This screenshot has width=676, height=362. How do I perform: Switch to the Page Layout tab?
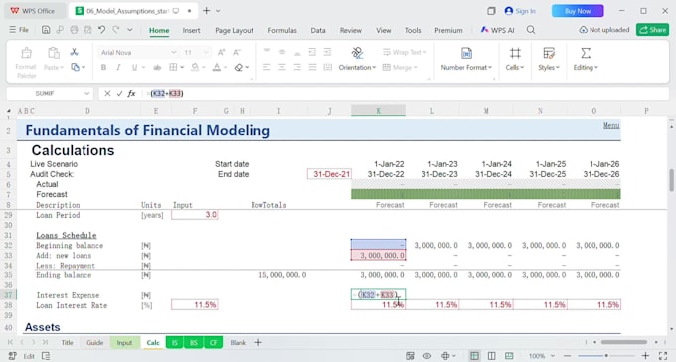(234, 30)
